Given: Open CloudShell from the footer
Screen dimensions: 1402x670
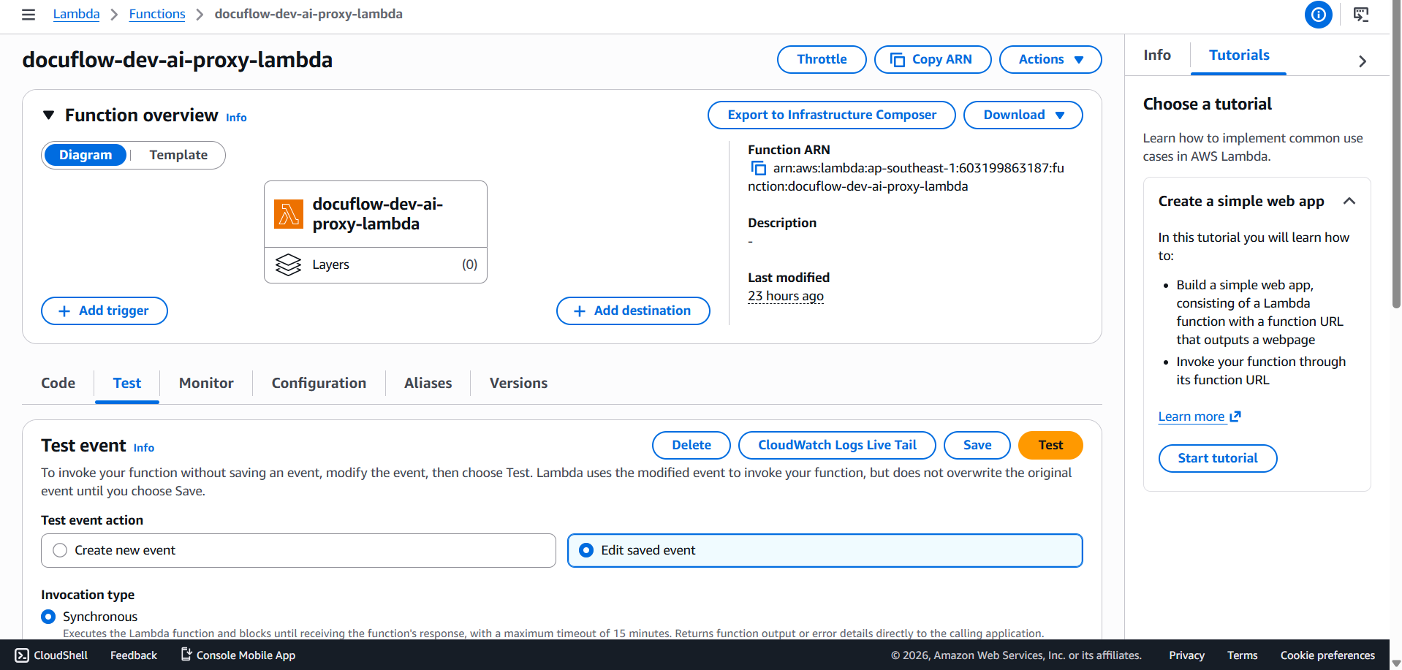Looking at the screenshot, I should coord(51,655).
